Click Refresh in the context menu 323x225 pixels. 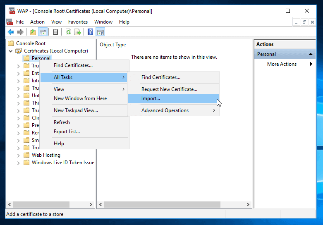coord(84,122)
